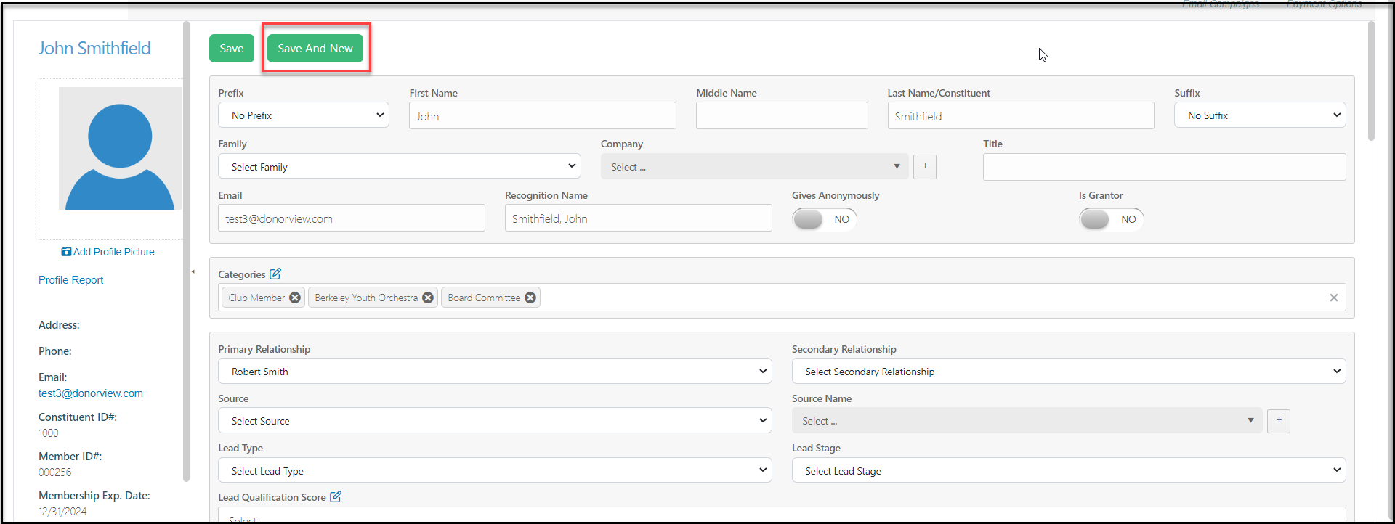Edit the Lead Qualification Score pencil icon
The height and width of the screenshot is (524, 1395).
tap(336, 496)
